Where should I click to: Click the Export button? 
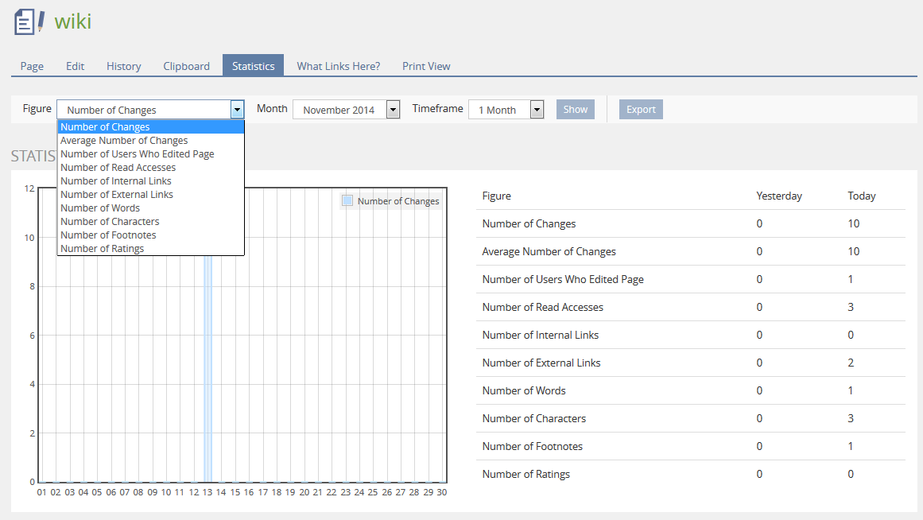click(641, 110)
